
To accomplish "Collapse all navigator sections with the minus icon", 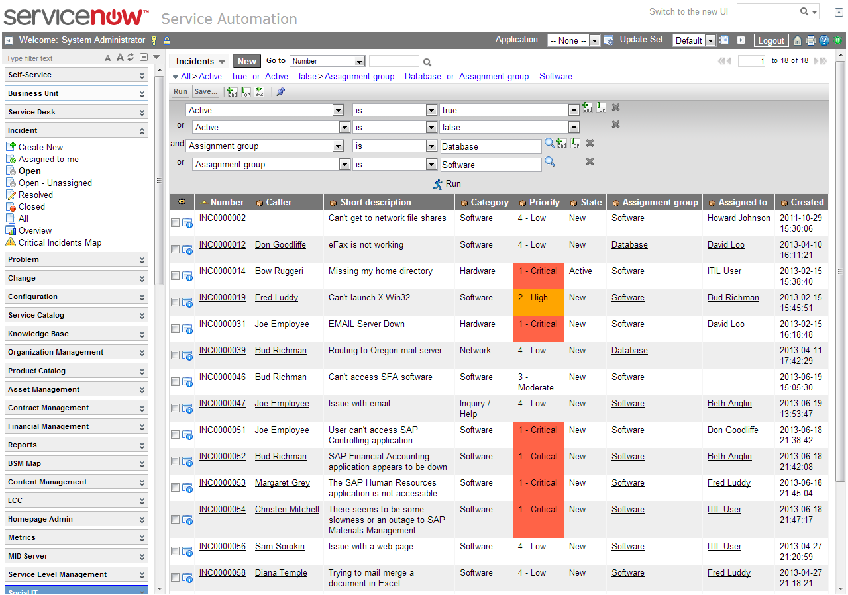I will click(x=144, y=58).
